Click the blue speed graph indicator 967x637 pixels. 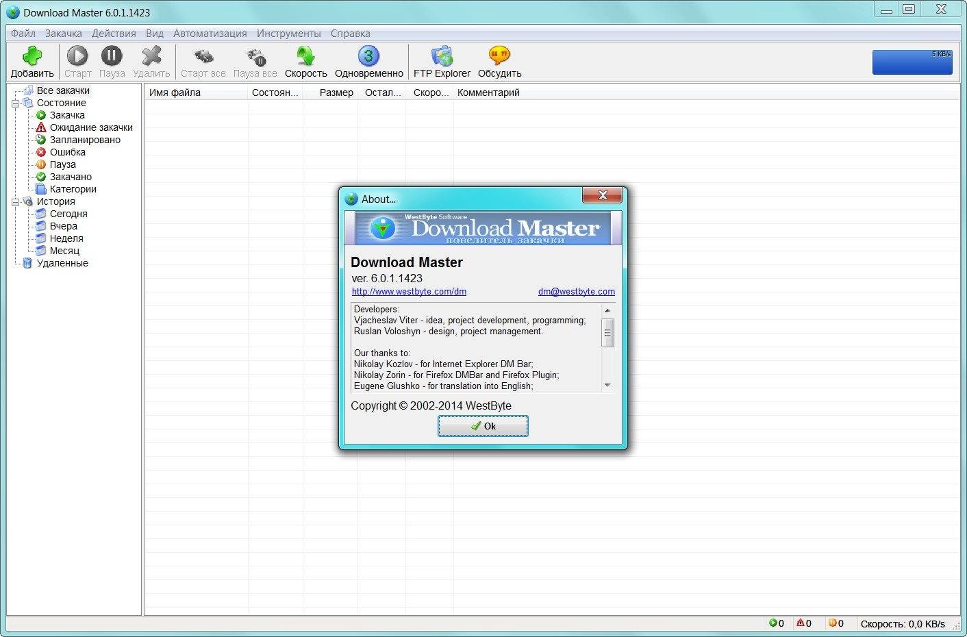point(912,62)
